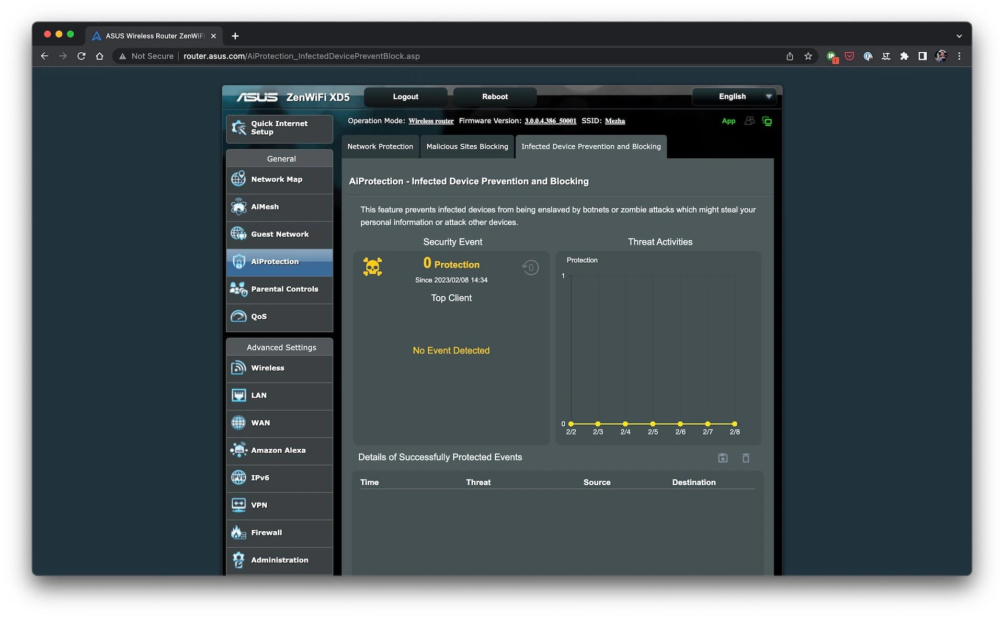Click the No Event Detected text
Image resolution: width=1004 pixels, height=618 pixels.
451,351
